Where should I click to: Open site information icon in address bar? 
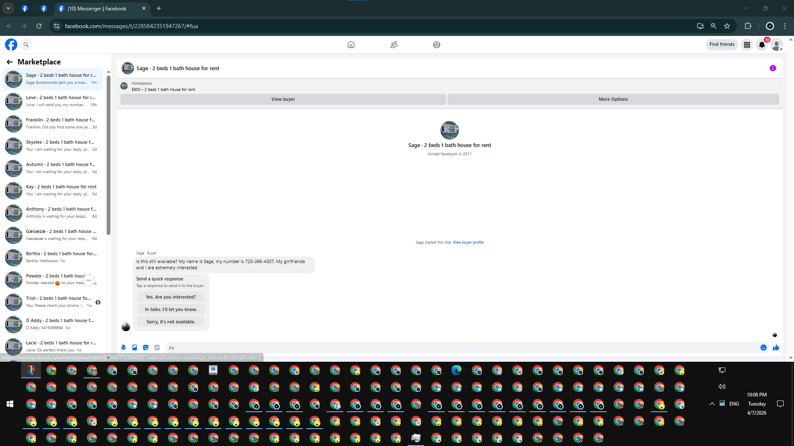coord(57,26)
